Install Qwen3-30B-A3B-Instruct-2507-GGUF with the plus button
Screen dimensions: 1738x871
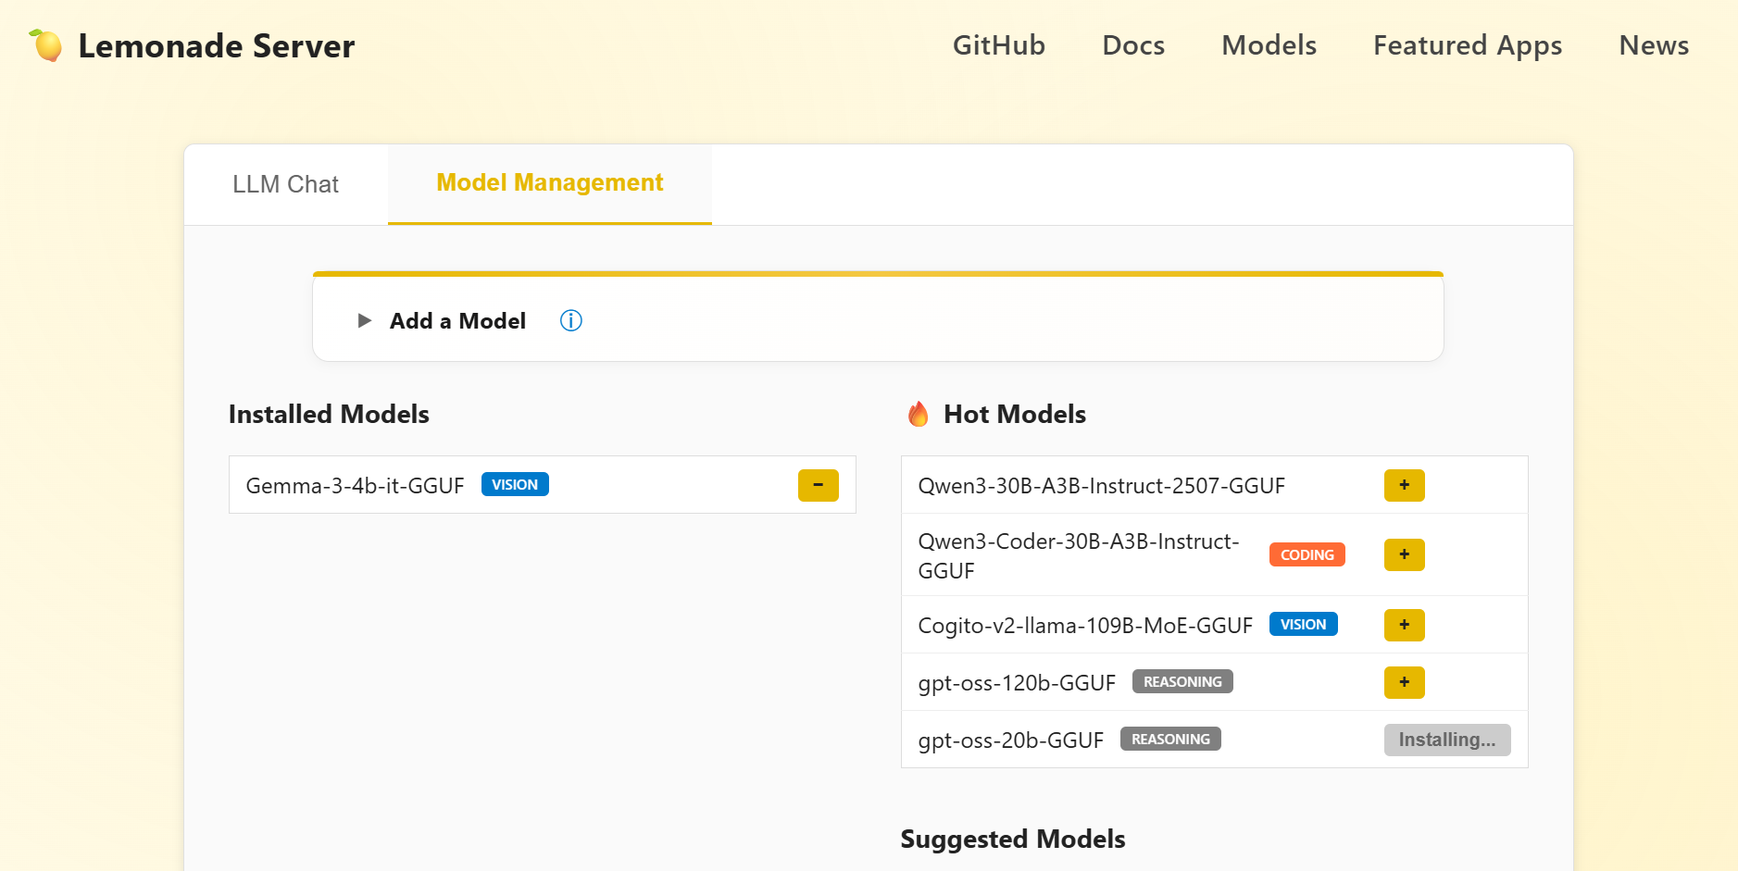point(1404,485)
